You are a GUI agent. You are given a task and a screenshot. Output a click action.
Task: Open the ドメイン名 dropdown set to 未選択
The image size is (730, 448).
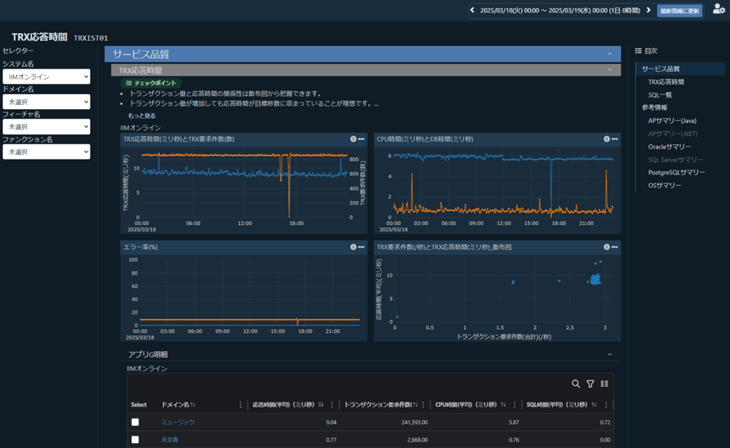point(47,101)
